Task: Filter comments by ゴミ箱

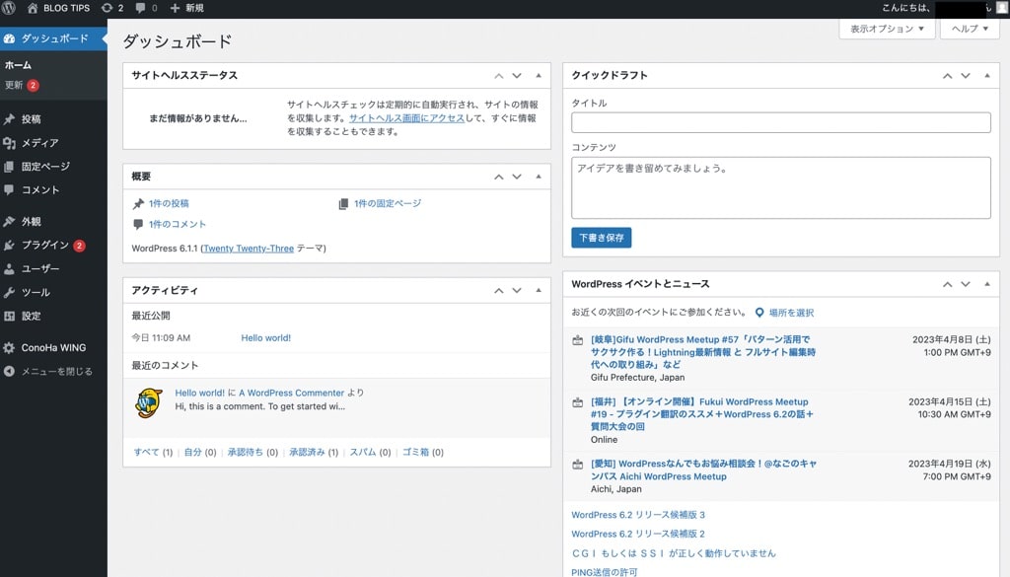Action: point(415,452)
